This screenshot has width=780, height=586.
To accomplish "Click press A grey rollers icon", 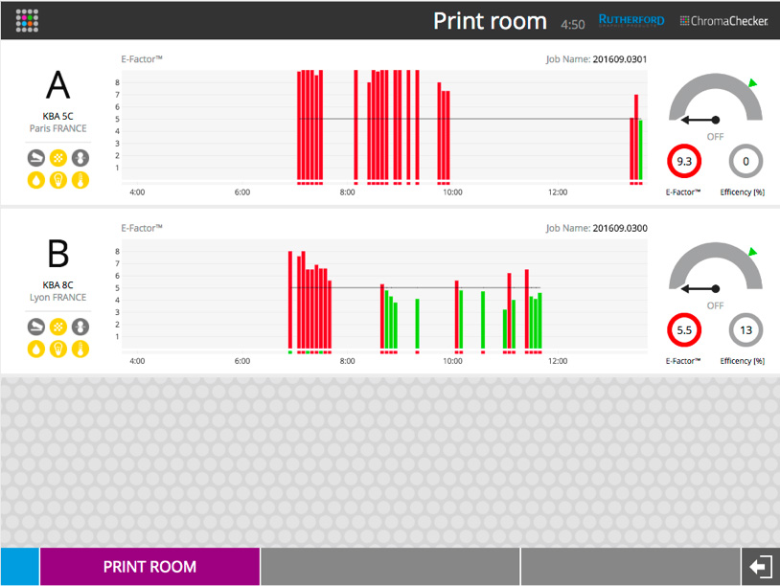I will point(80,158).
